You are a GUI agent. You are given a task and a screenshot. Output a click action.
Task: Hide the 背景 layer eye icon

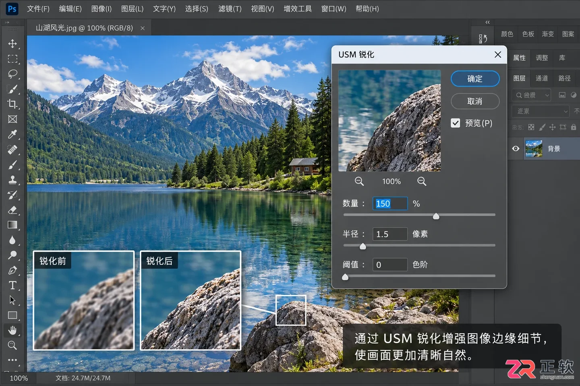click(516, 148)
